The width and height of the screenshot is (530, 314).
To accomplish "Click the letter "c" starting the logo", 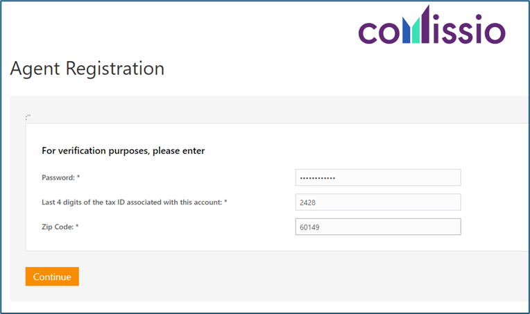I will 368,33.
